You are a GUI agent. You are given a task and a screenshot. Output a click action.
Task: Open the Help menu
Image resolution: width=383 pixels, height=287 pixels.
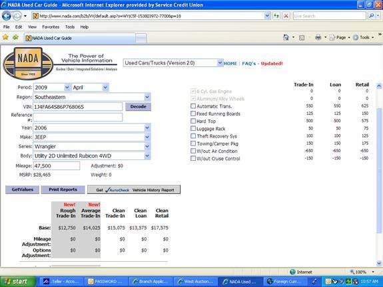pos(85,27)
